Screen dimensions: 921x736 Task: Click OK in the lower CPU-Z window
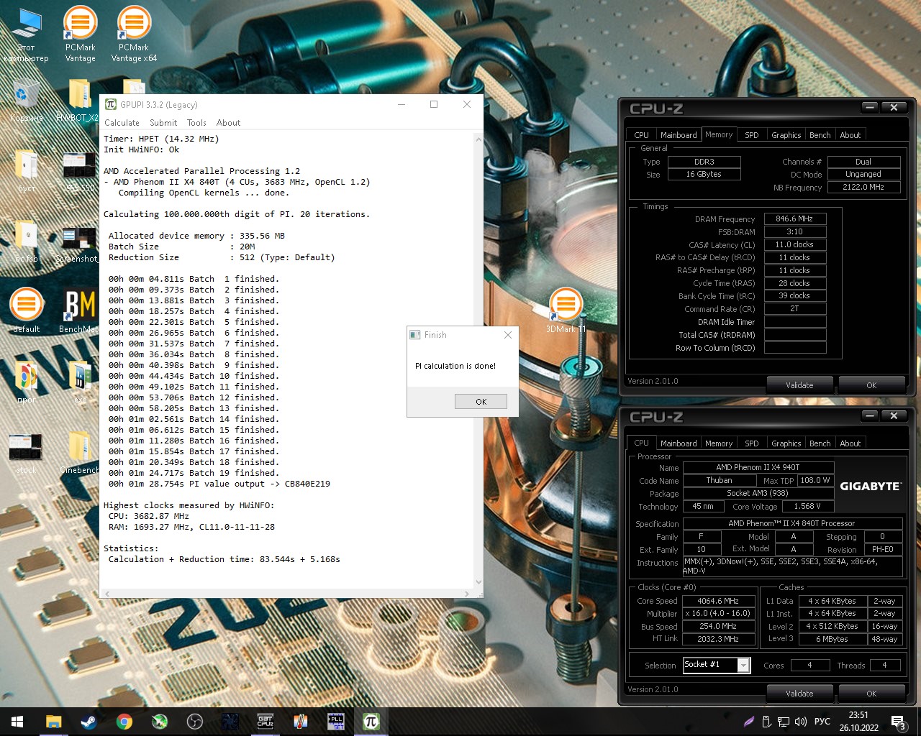coord(871,694)
